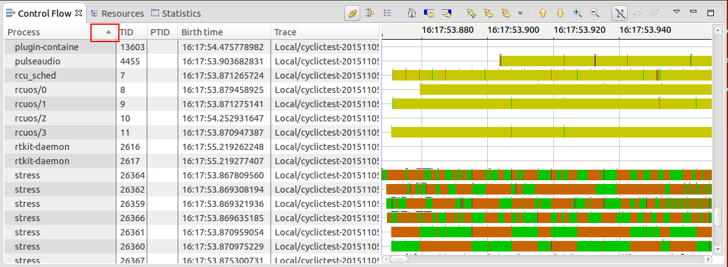Image resolution: width=728 pixels, height=267 pixels.
Task: Click the rcuos/0 state bar in timeline
Action: coord(566,90)
